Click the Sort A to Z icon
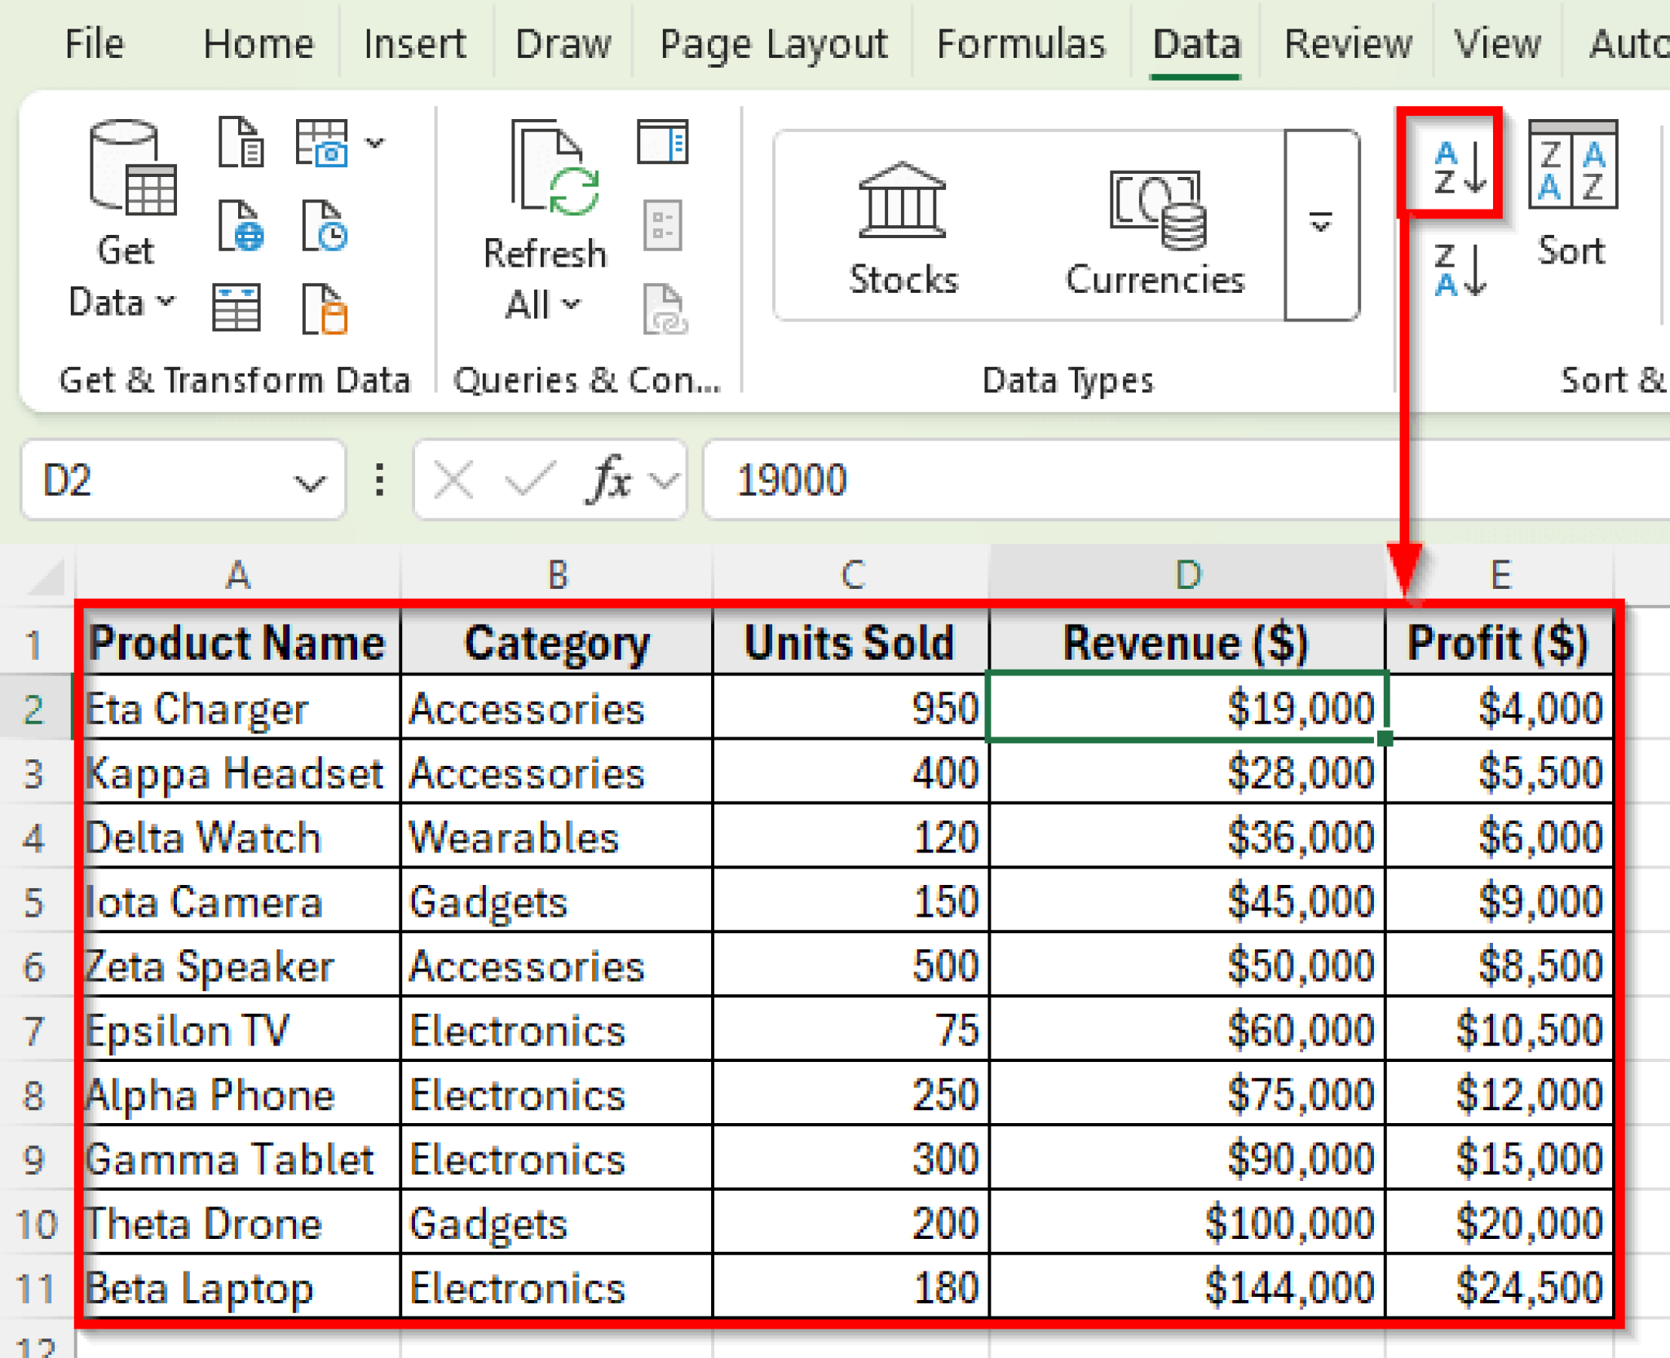Screen dimensions: 1670x1358 coord(1456,167)
